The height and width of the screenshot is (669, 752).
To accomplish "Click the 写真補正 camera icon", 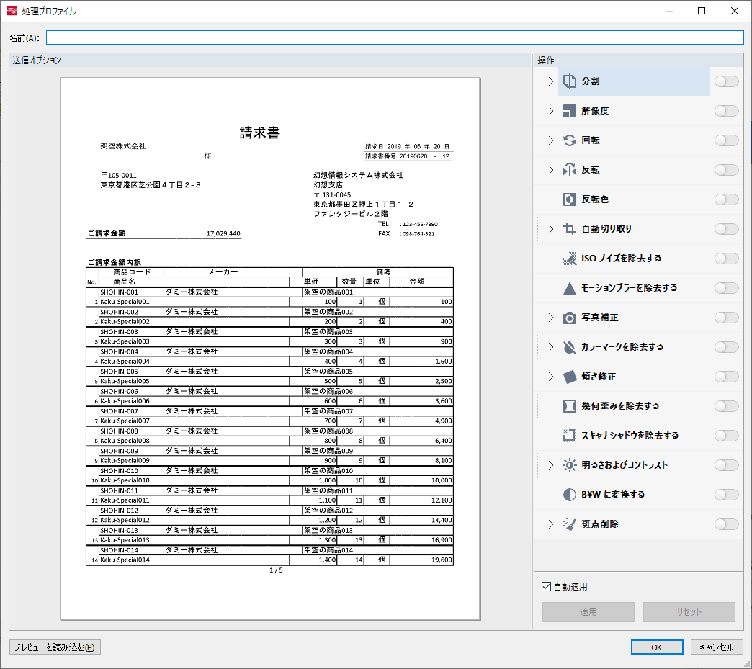I will pyautogui.click(x=570, y=318).
